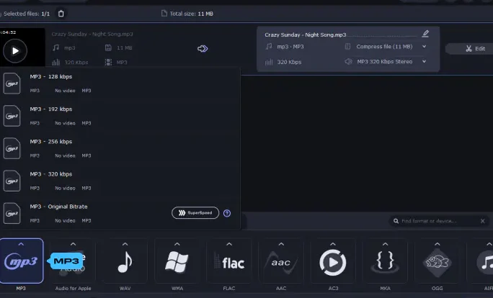Expand presets chevron on WAV tile
This screenshot has height=298, width=493.
pos(125,244)
